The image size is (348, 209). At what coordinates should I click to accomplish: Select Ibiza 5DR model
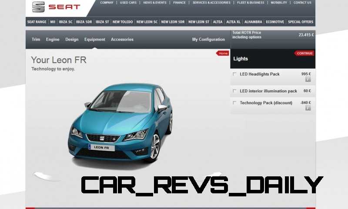coord(84,22)
